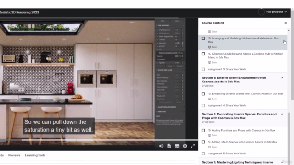Toggle closed captions icon in player

click(177, 146)
